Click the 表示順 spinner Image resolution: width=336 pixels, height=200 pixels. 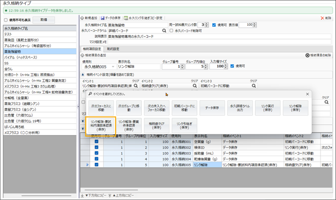[x=255, y=25]
